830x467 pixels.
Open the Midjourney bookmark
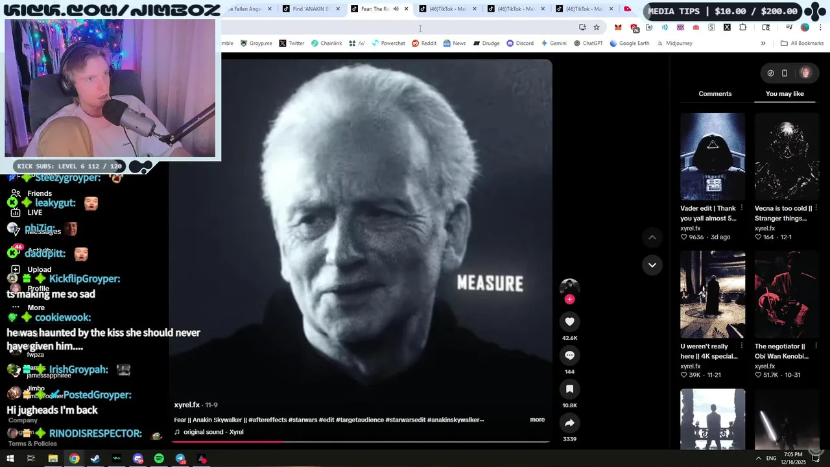click(674, 43)
